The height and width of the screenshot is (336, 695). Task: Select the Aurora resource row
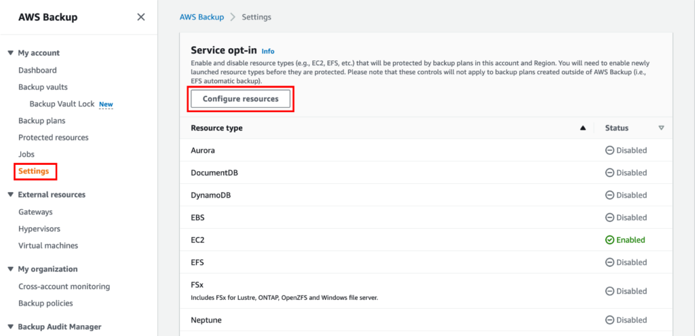coord(426,150)
